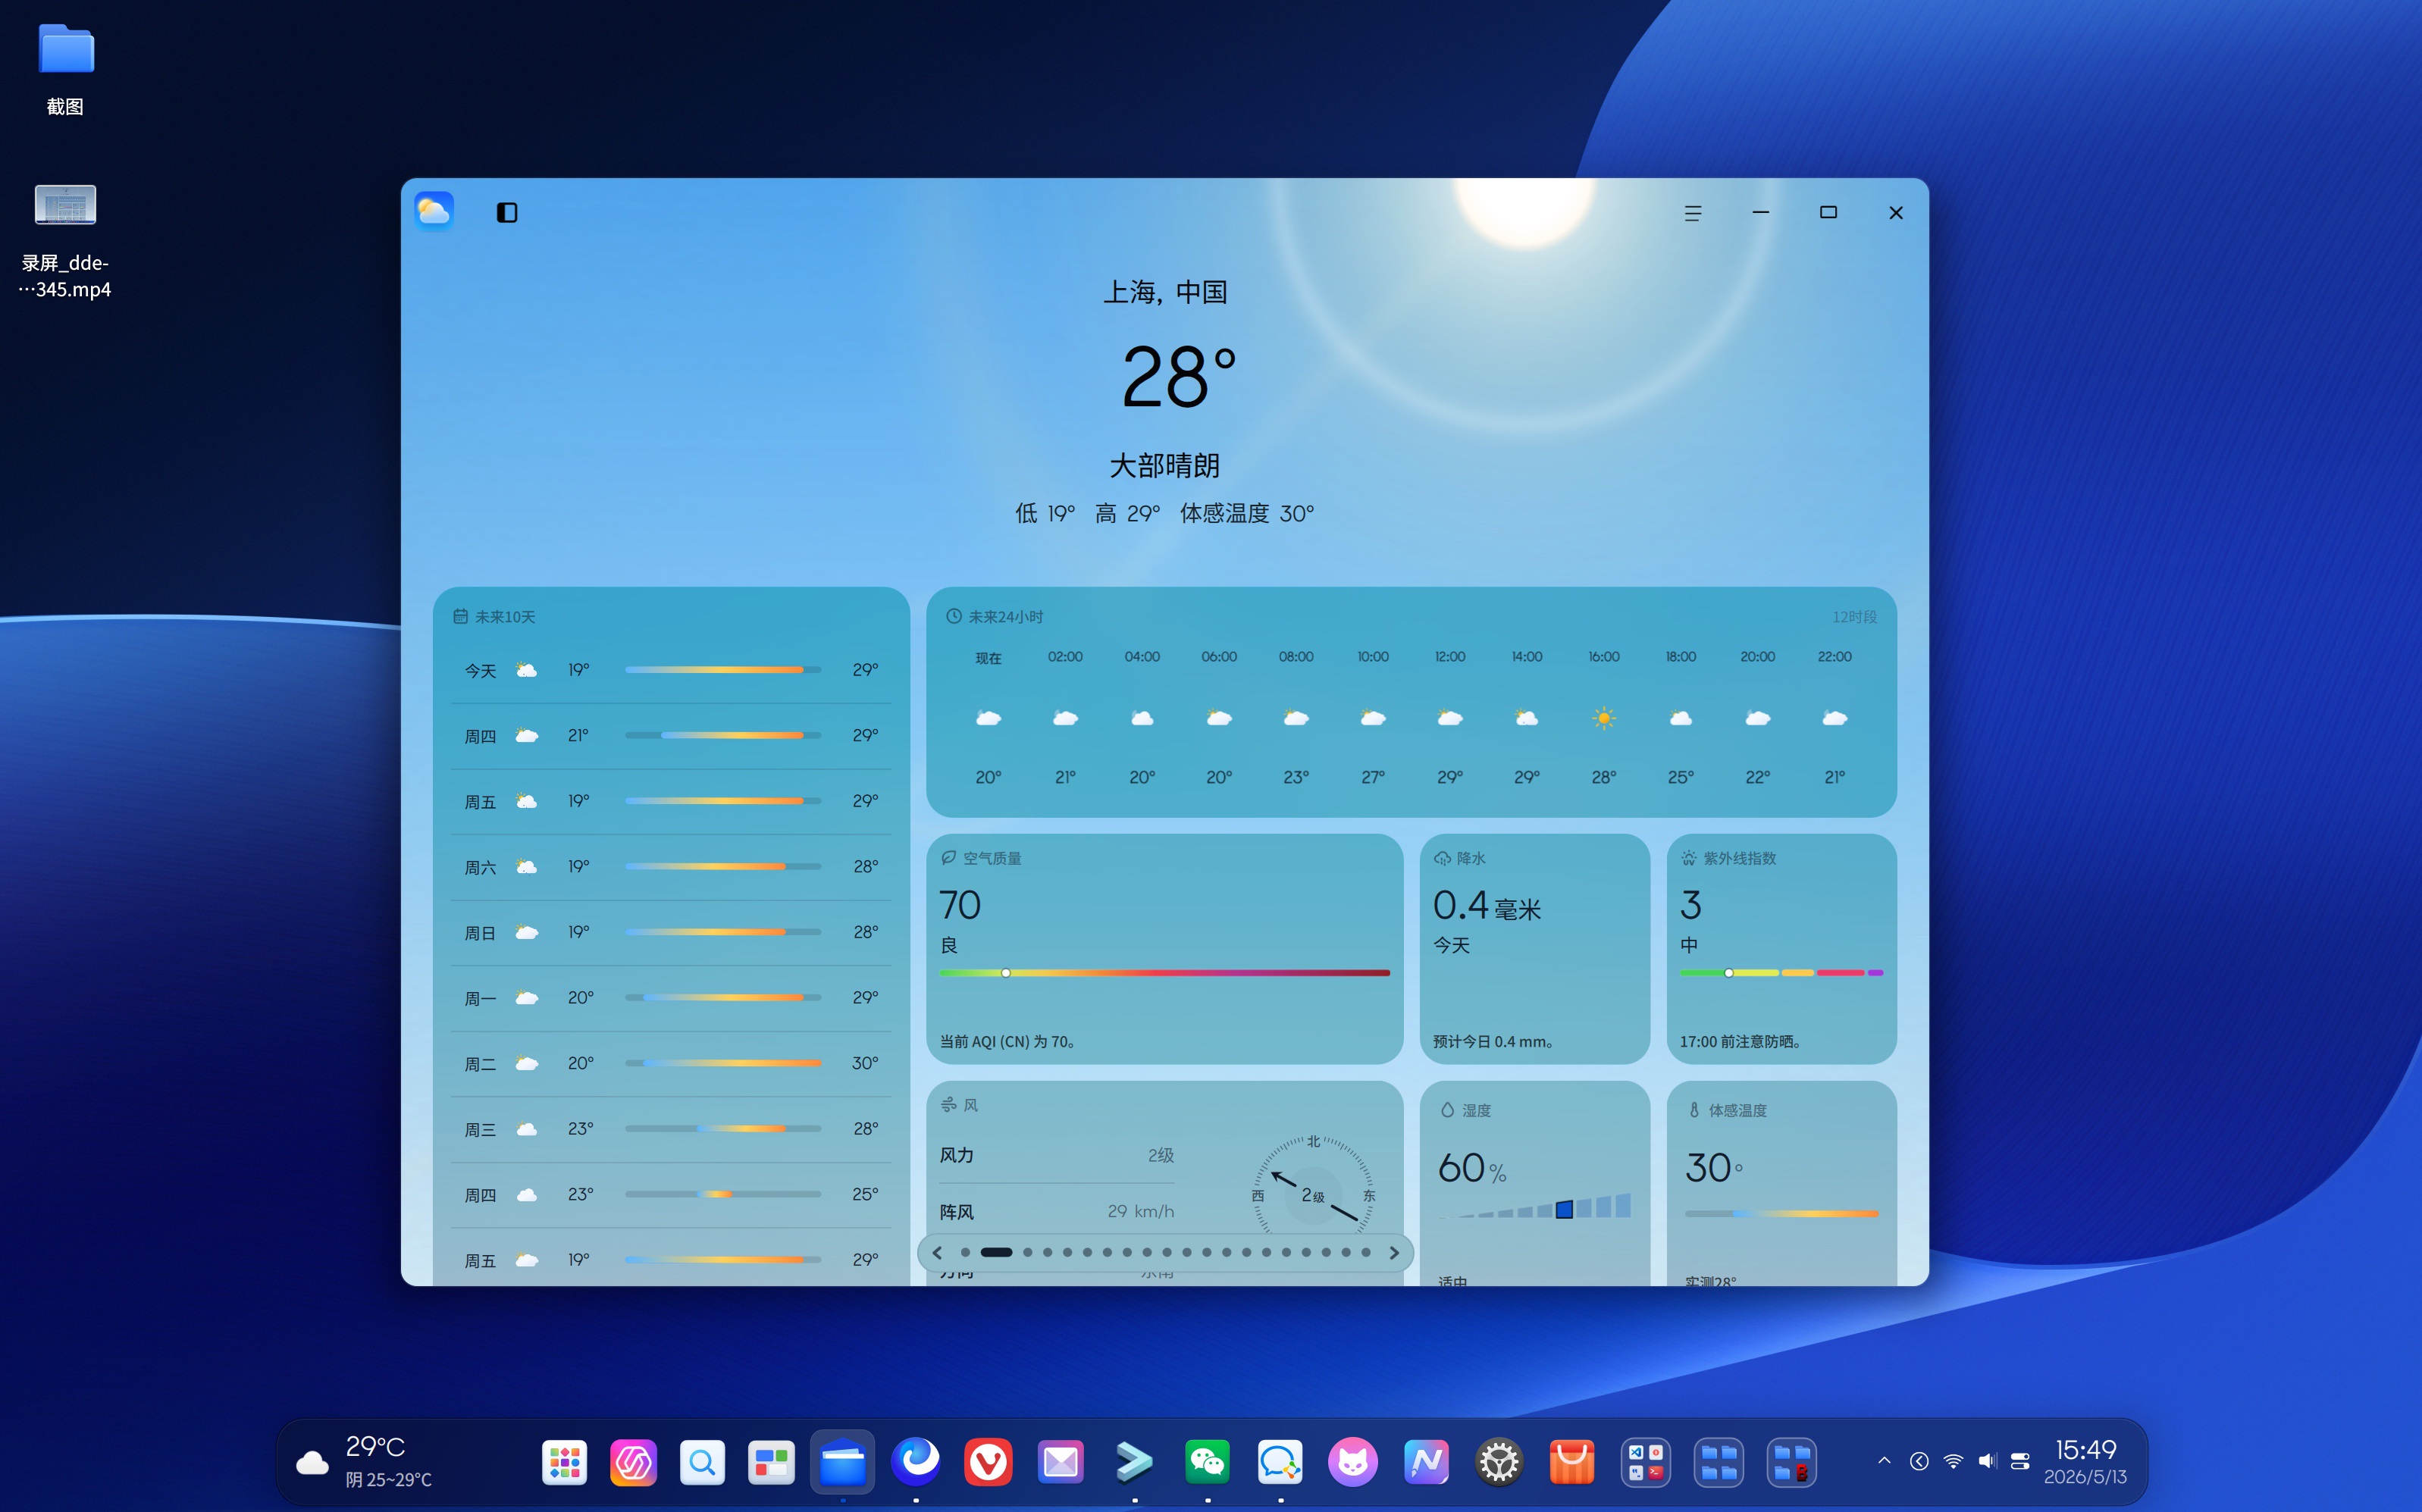Click the weather app logo icon

coord(434,211)
